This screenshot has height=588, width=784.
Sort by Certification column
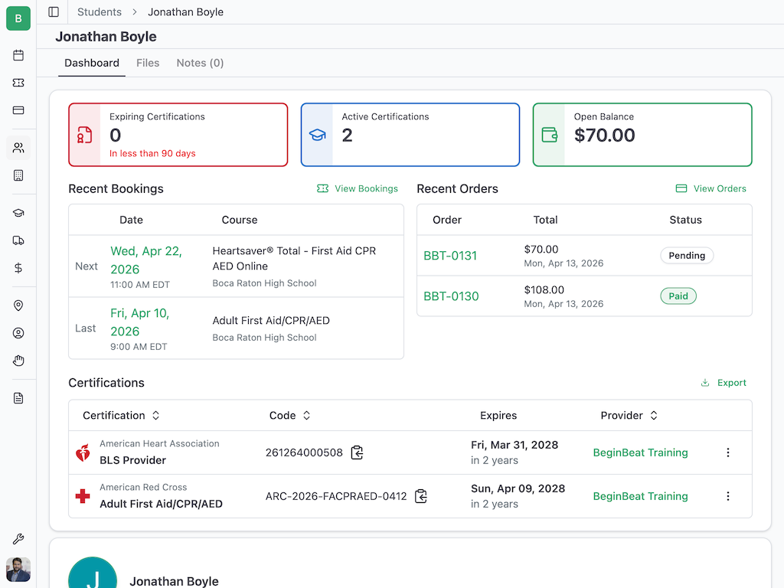pos(121,416)
